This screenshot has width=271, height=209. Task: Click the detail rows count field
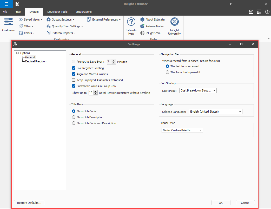coord(91,93)
